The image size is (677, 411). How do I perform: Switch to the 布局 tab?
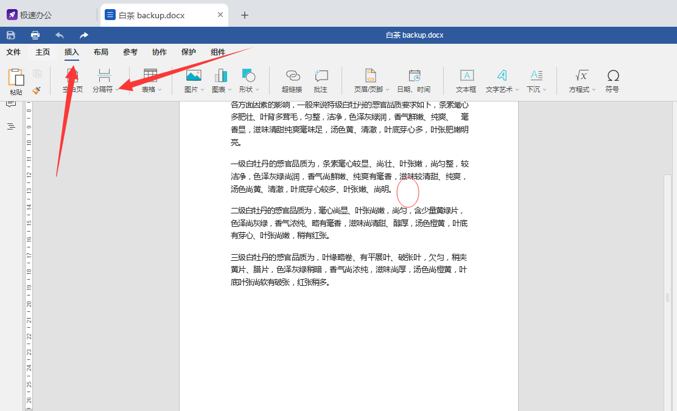tap(101, 52)
